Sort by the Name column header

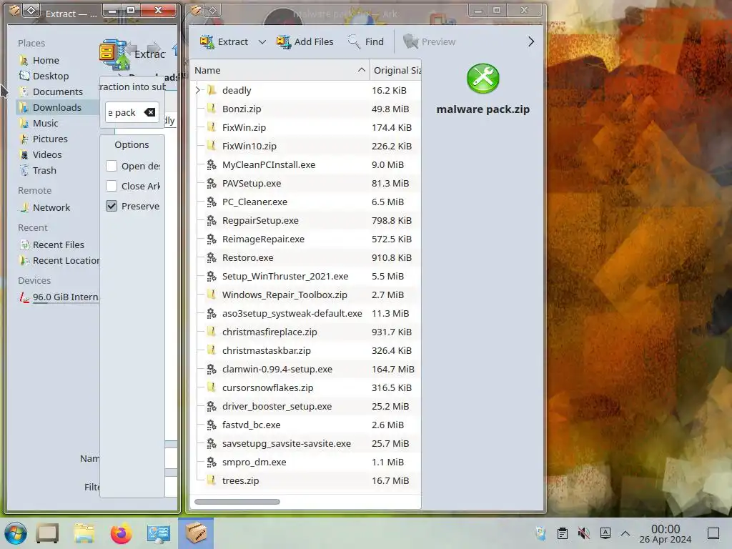pyautogui.click(x=280, y=70)
